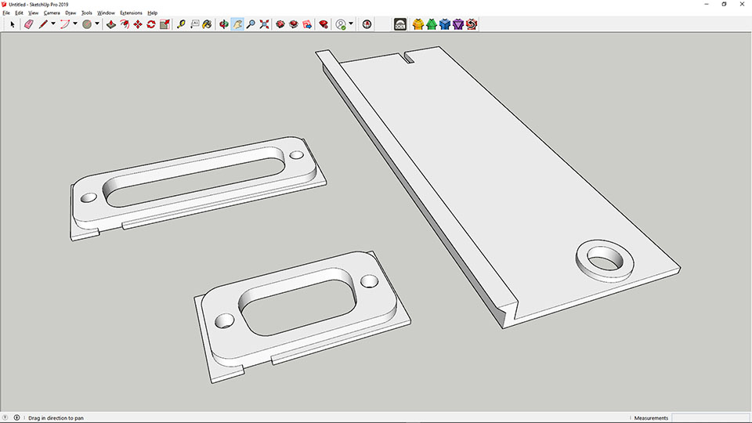Open the Extensions menu
The image size is (752, 423).
tap(131, 13)
